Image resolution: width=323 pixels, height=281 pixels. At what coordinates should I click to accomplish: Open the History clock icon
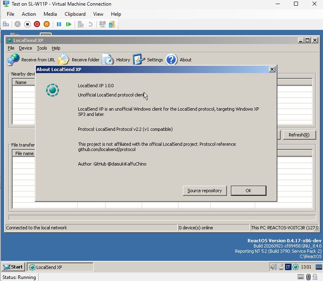(x=108, y=60)
